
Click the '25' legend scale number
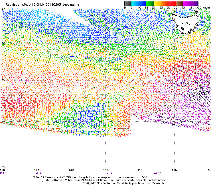pos(161,8)
